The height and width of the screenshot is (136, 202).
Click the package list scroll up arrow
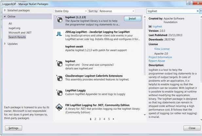[x=145, y=17]
